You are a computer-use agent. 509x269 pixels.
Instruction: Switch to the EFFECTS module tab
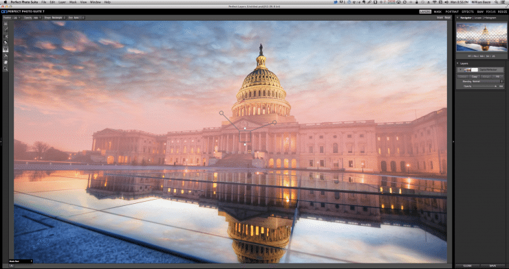tap(468, 12)
